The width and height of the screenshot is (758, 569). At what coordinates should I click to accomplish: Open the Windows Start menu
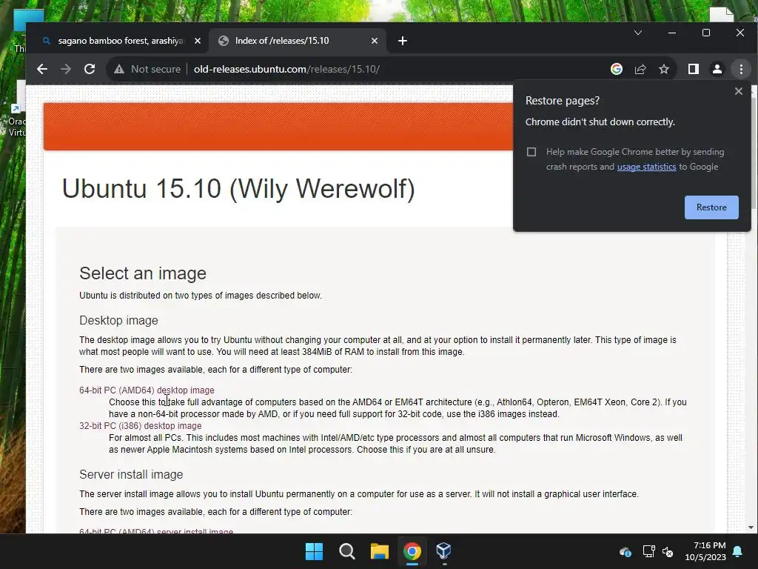pyautogui.click(x=314, y=551)
